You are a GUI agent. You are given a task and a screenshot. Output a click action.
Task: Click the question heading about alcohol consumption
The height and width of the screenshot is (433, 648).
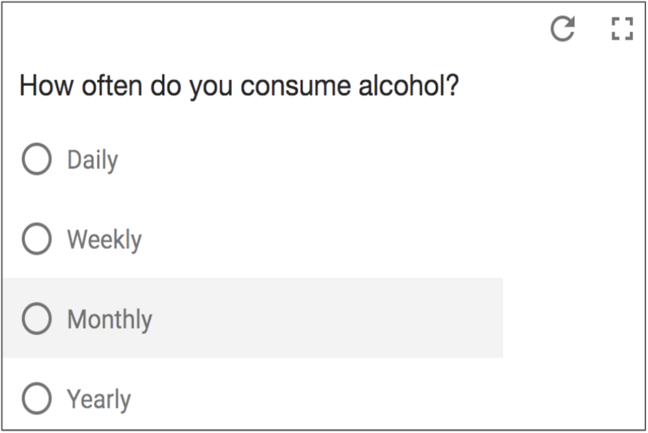click(239, 86)
